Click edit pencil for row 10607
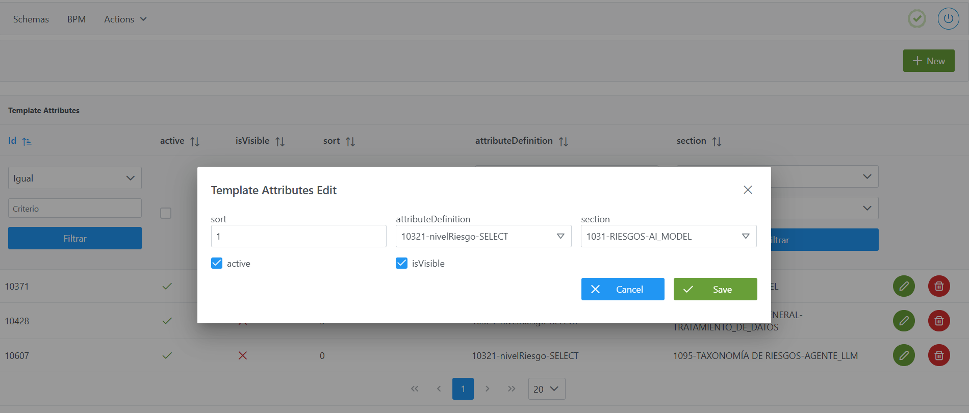Viewport: 969px width, 413px height. [903, 355]
